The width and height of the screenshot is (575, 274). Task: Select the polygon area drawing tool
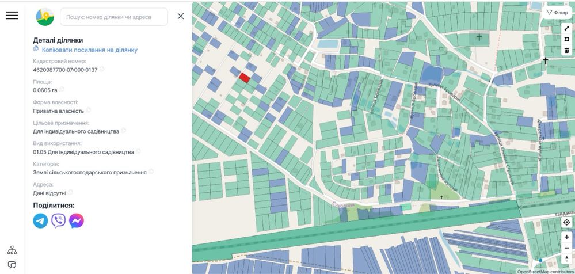(x=566, y=39)
